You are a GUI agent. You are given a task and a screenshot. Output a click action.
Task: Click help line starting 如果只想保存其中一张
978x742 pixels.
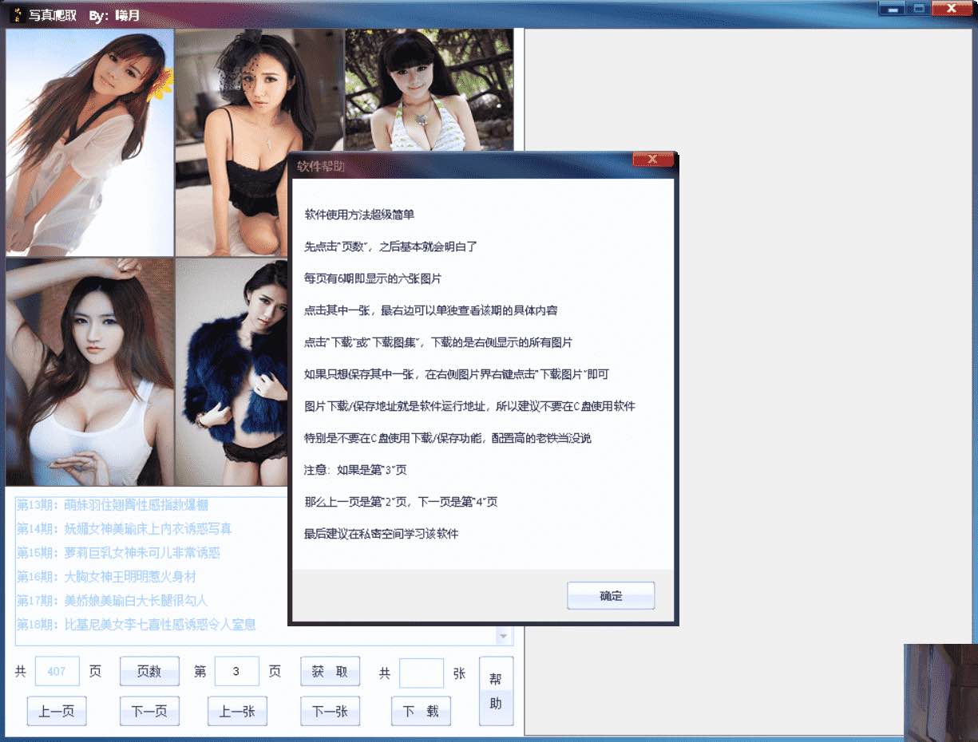click(457, 374)
